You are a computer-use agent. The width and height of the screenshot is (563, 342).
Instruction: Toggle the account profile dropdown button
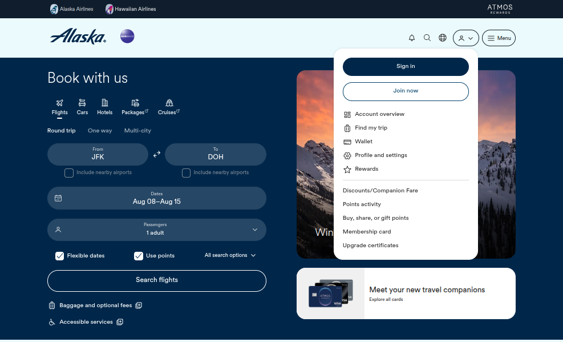click(x=465, y=38)
